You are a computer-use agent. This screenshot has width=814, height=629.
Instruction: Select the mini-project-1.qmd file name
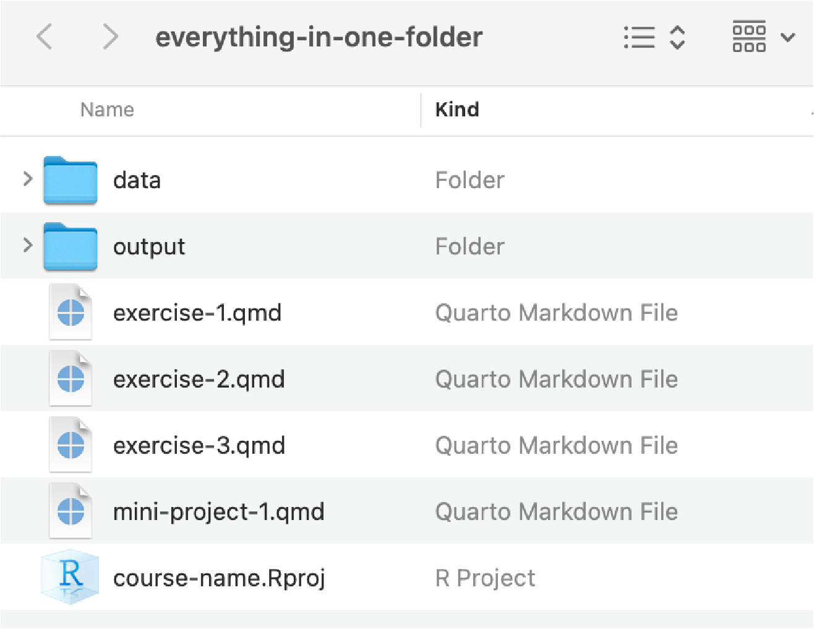click(x=218, y=512)
